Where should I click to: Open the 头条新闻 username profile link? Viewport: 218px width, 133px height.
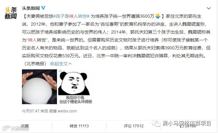click(x=31, y=8)
